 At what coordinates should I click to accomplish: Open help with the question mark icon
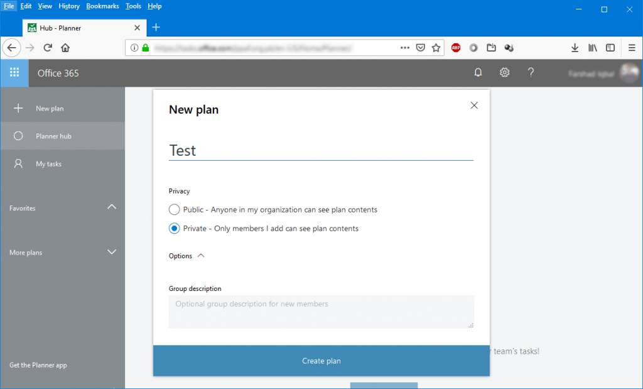(x=531, y=73)
